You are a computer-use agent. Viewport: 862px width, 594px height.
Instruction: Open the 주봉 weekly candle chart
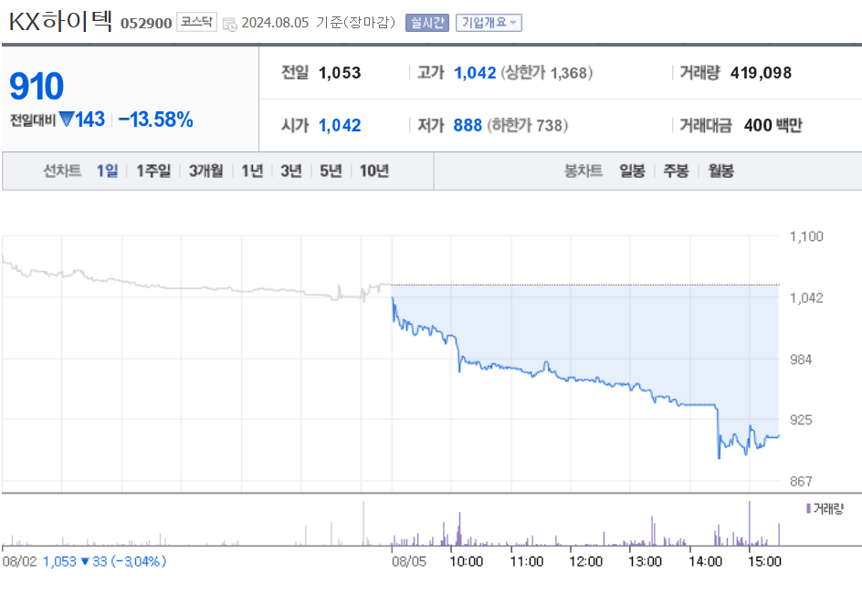677,171
